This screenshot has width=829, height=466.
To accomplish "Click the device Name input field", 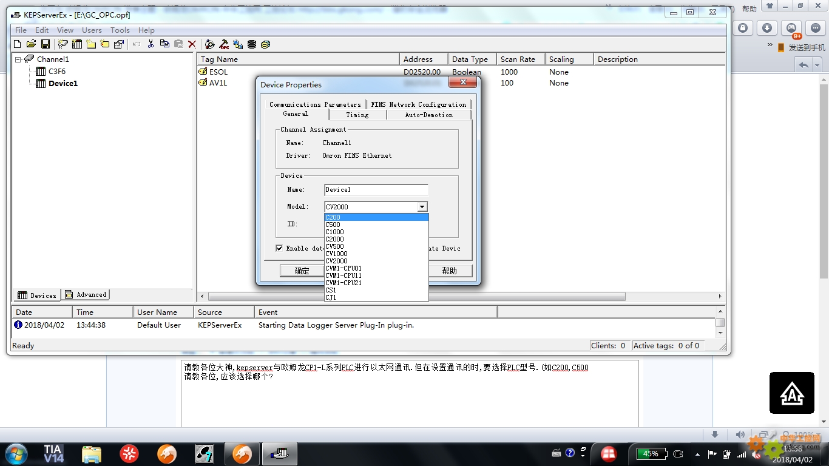I will tap(376, 190).
